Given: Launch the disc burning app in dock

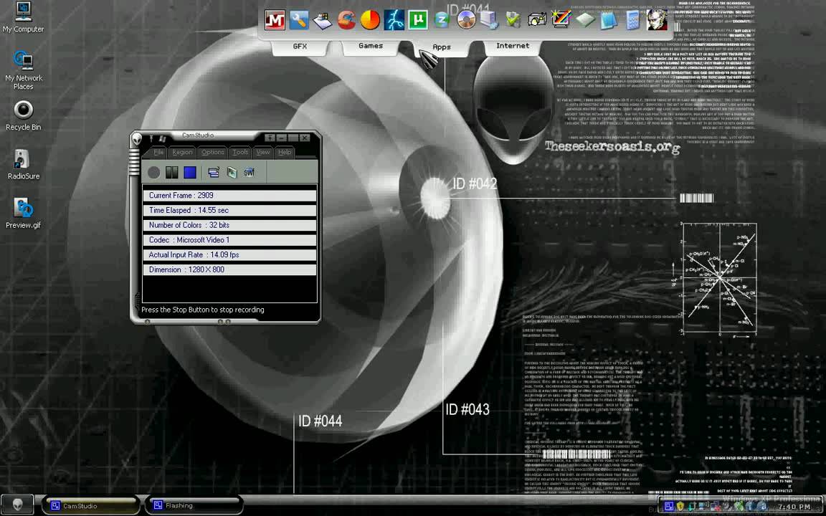Looking at the screenshot, I should pos(465,21).
